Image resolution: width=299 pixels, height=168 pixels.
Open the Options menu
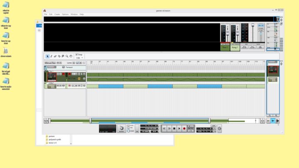coord(65,14)
